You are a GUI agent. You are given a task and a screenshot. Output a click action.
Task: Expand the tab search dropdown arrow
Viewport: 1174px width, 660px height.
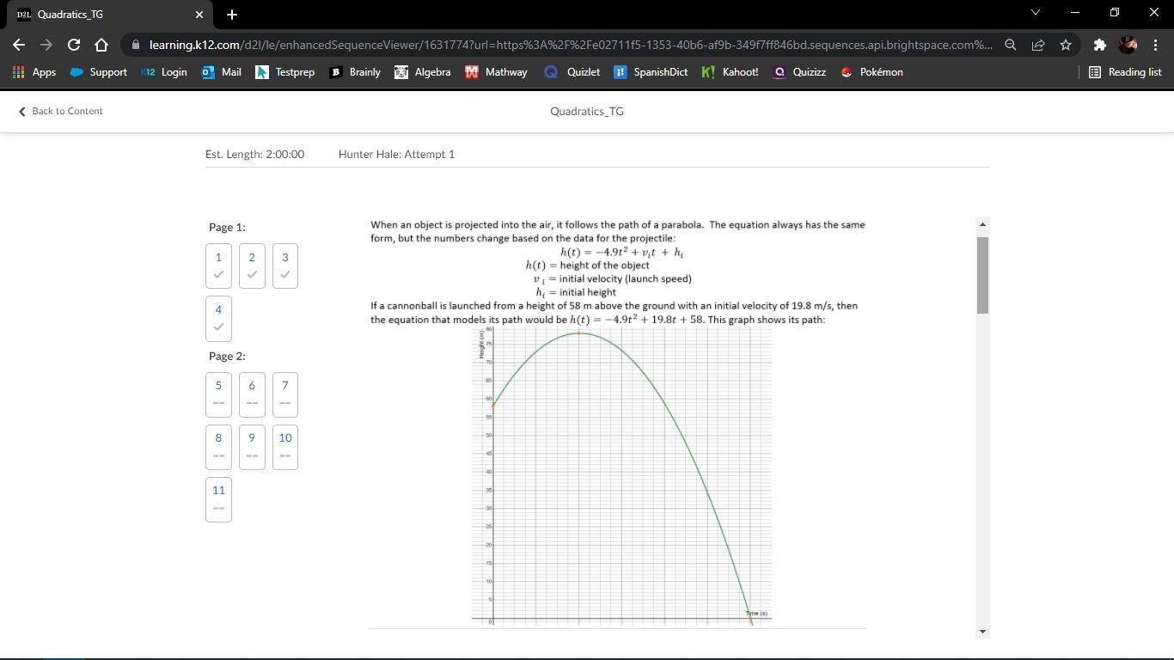1035,13
